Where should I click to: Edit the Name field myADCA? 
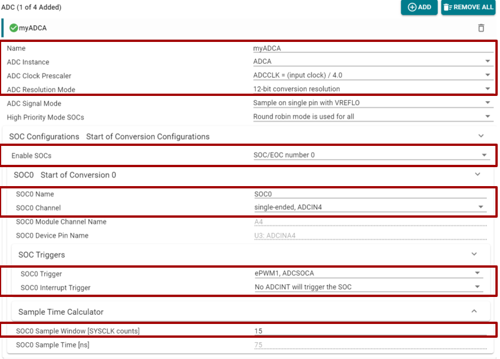(x=368, y=48)
